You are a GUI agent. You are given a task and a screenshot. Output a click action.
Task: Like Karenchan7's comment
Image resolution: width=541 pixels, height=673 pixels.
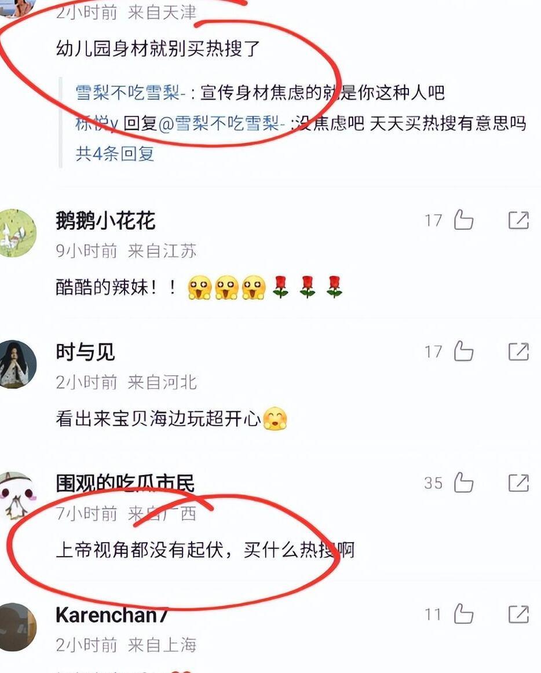coord(463,614)
